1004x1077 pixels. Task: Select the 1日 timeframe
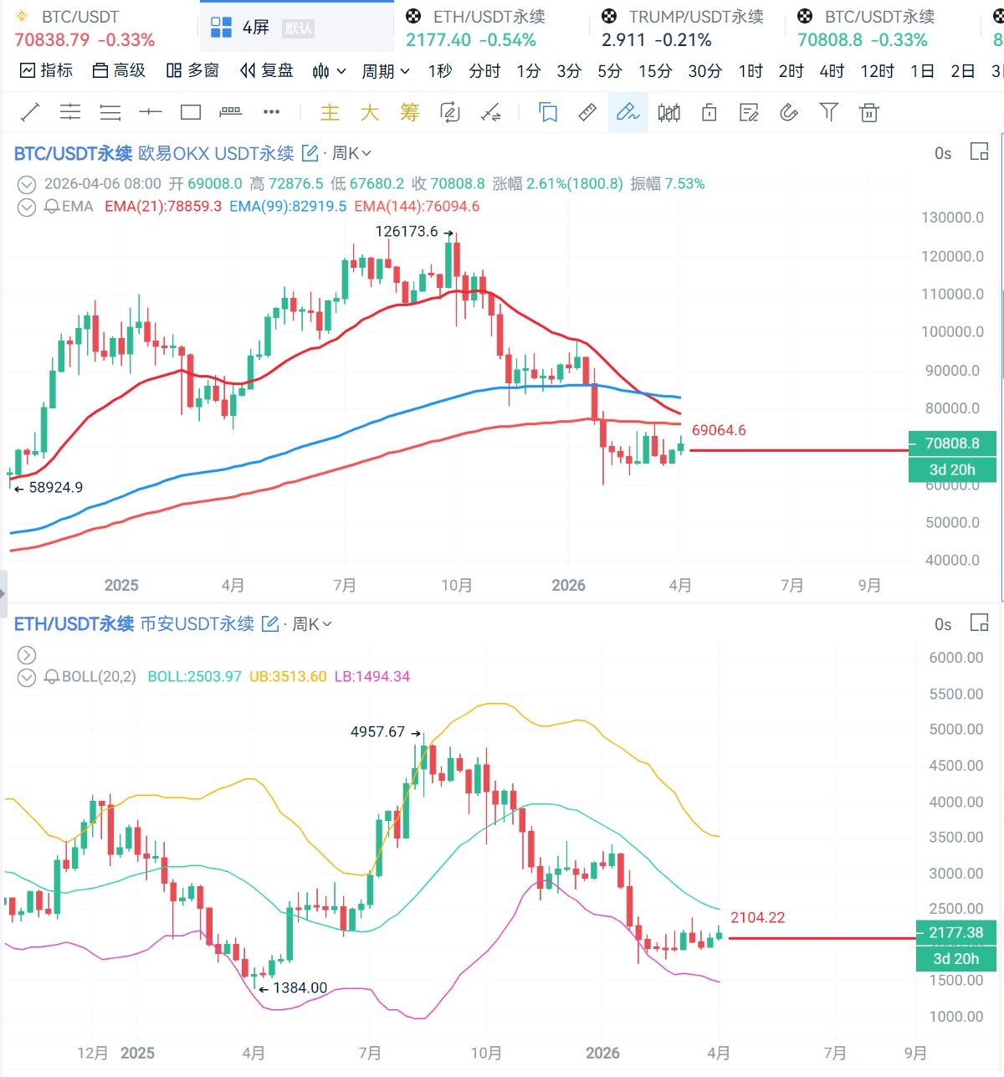pyautogui.click(x=922, y=71)
